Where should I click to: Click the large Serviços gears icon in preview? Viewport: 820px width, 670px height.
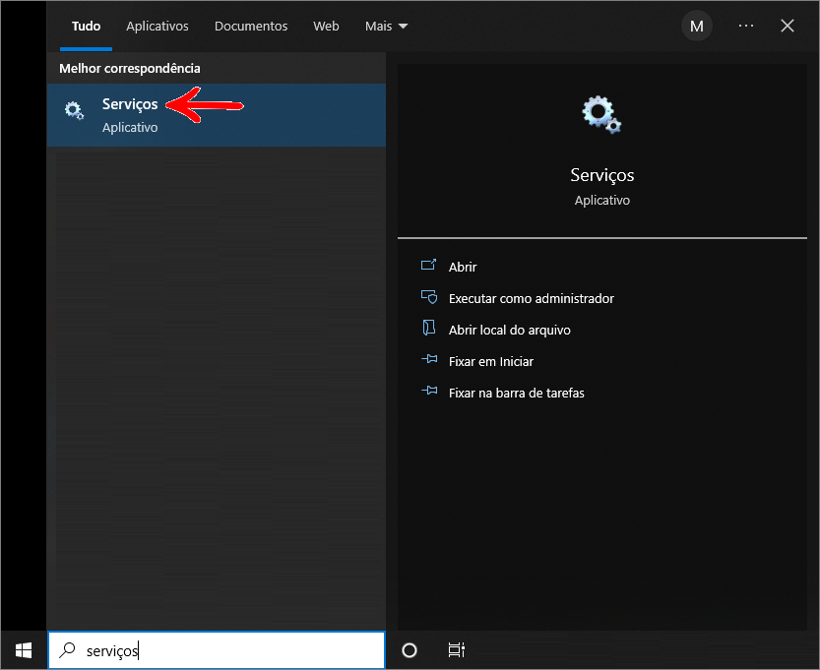pyautogui.click(x=601, y=114)
